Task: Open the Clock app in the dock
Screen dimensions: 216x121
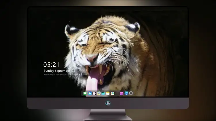Action: (x=94, y=93)
